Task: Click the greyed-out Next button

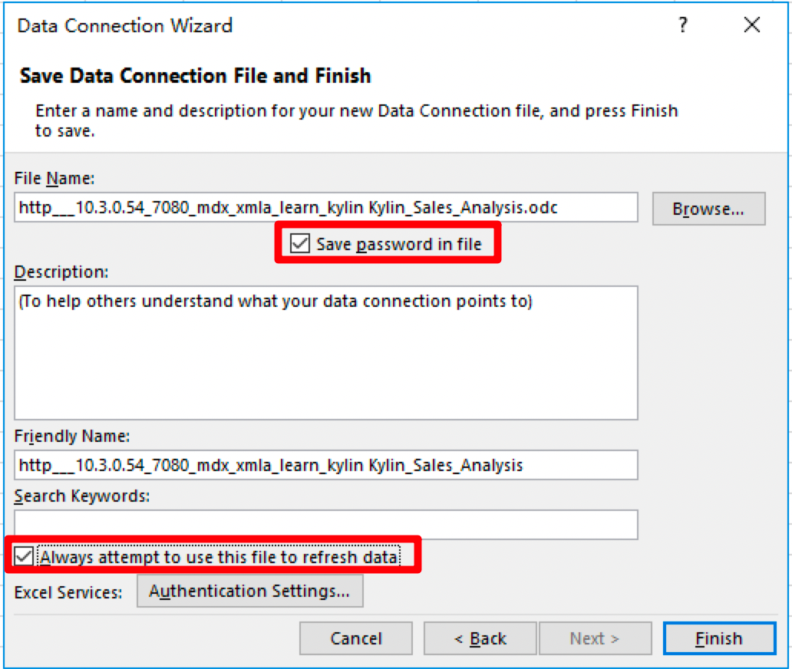Action: [x=595, y=638]
